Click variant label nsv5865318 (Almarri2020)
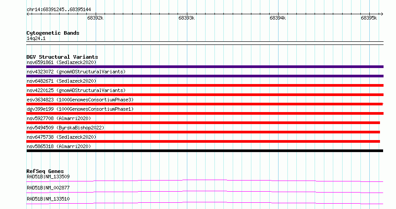This screenshot has height=209, width=396. click(59, 146)
